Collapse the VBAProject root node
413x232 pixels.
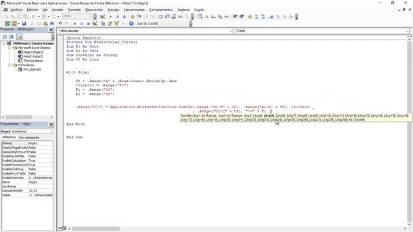(x=4, y=43)
